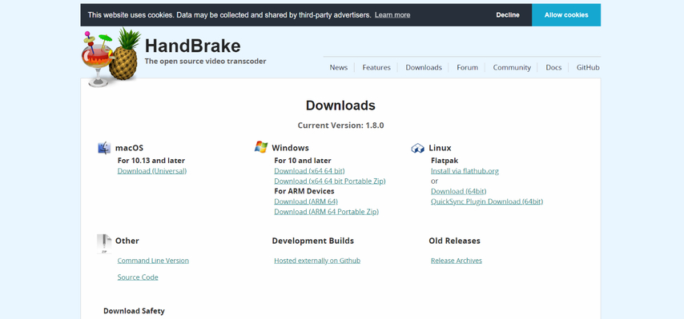Click the Development Builds heading

[x=313, y=241]
